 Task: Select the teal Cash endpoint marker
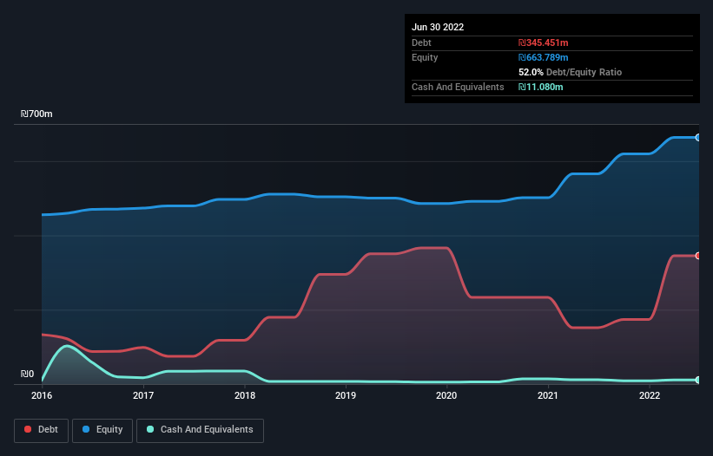point(698,380)
